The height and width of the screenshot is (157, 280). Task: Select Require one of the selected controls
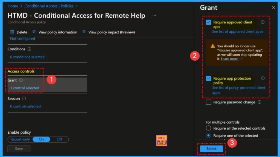[208, 136]
